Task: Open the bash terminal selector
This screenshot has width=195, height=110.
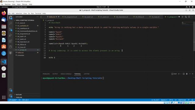Action: 174,74
